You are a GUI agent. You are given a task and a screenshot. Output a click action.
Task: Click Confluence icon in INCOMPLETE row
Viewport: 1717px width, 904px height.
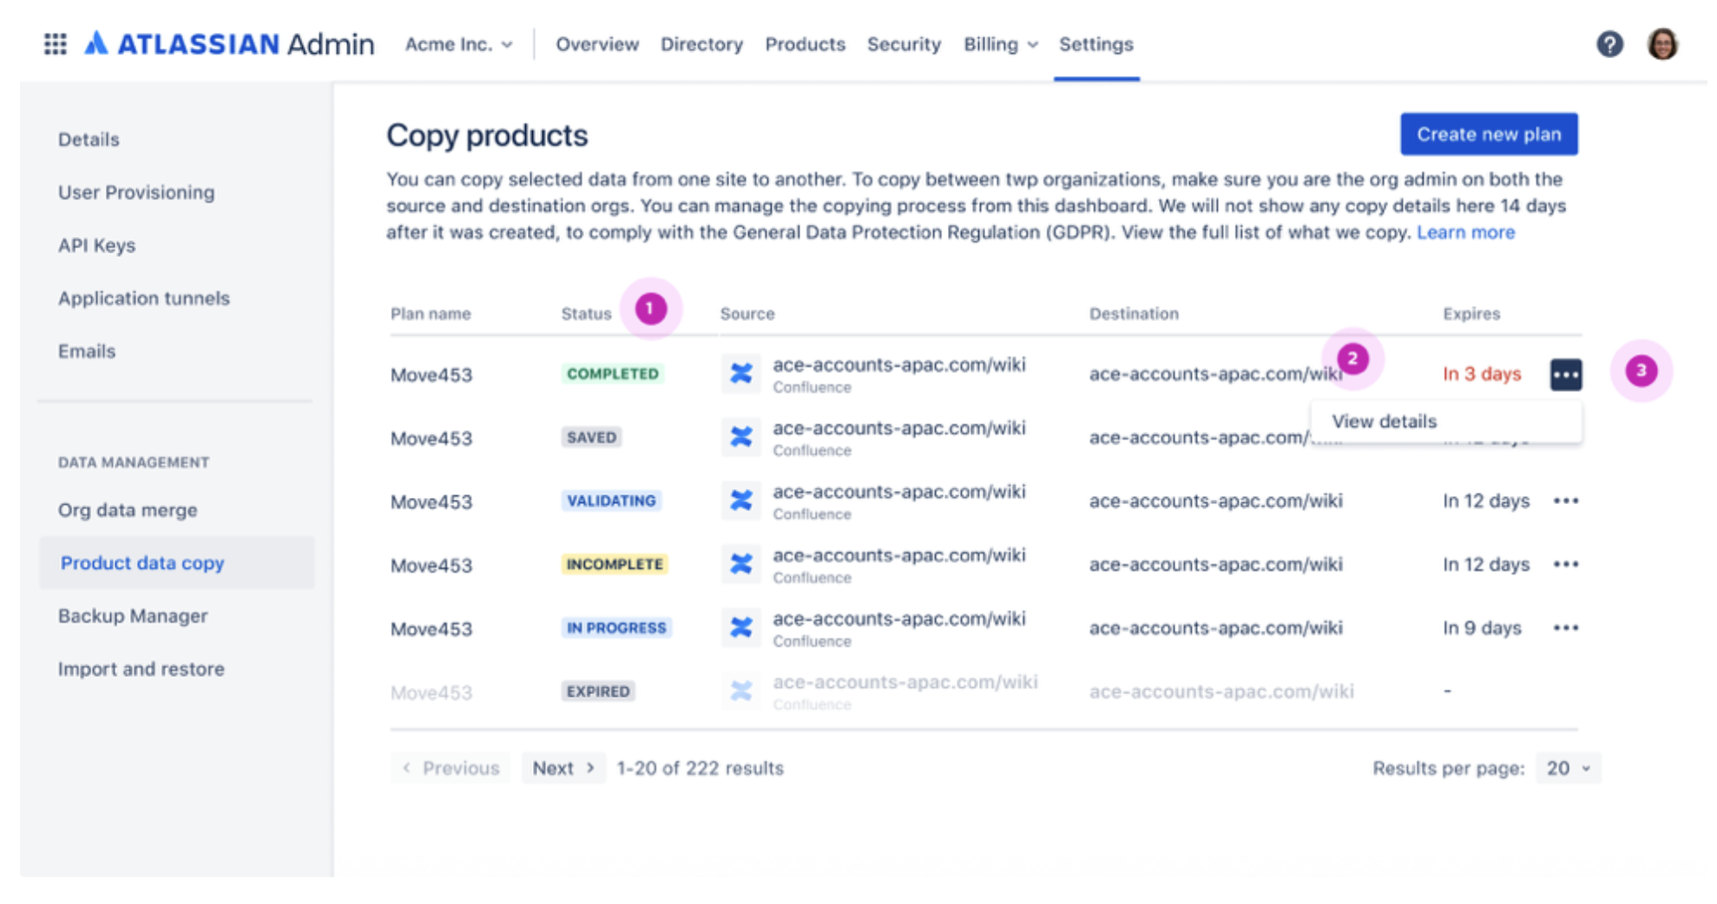pyautogui.click(x=740, y=564)
